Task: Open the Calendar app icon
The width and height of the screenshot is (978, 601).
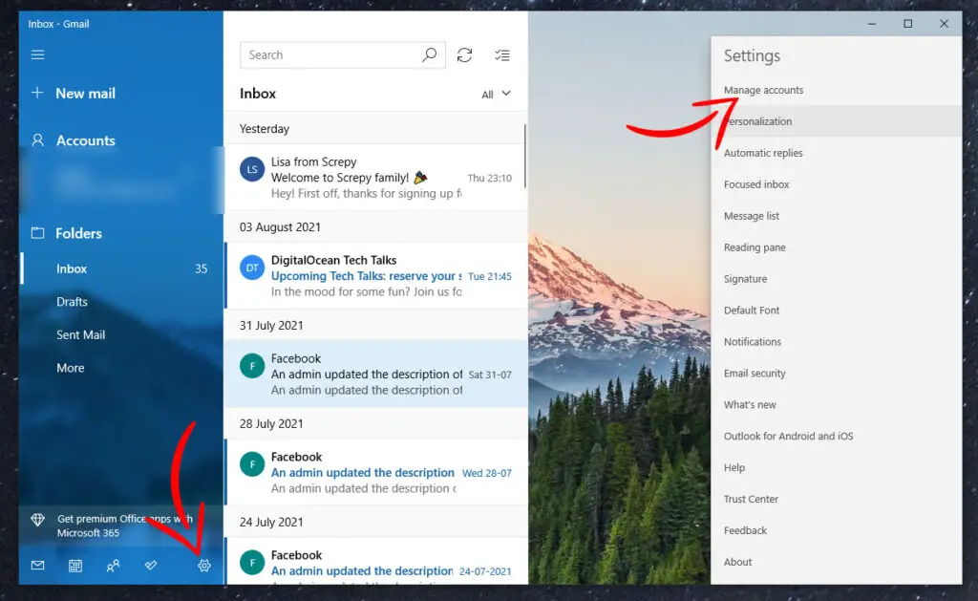Action: [x=75, y=566]
